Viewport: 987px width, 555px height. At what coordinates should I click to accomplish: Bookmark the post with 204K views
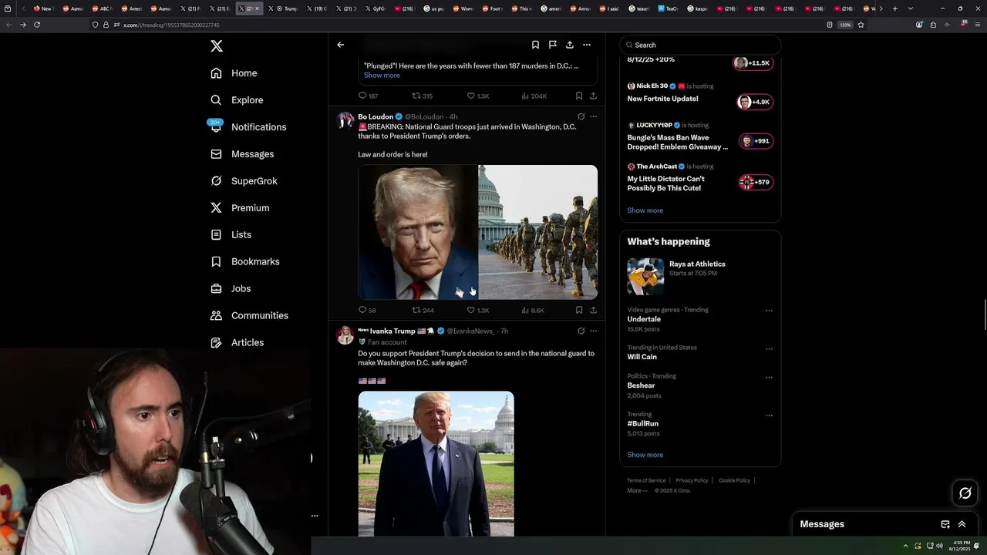coord(578,96)
